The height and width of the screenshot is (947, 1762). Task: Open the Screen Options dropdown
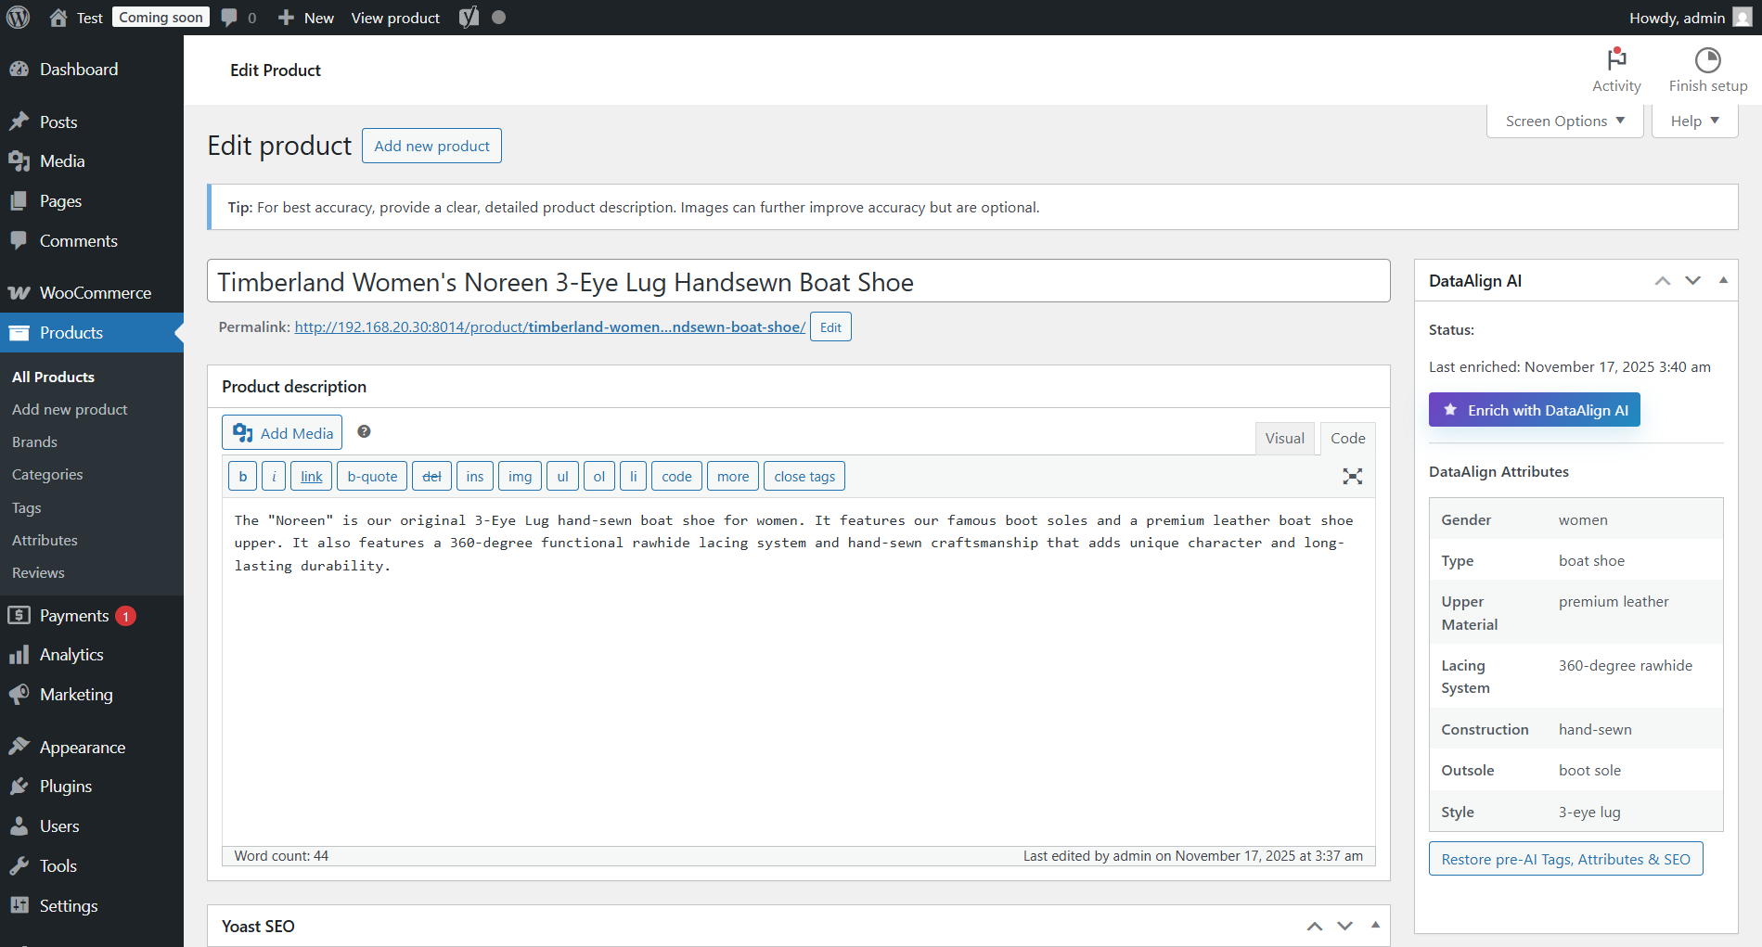1563,121
